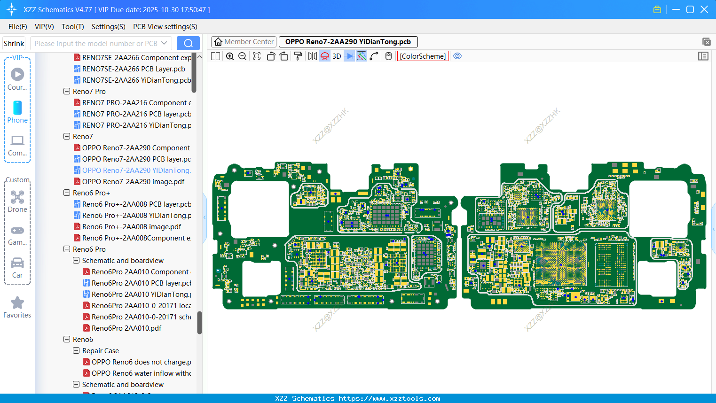The image size is (716, 403).
Task: Click the left PCB board view
Action: [x=335, y=236]
